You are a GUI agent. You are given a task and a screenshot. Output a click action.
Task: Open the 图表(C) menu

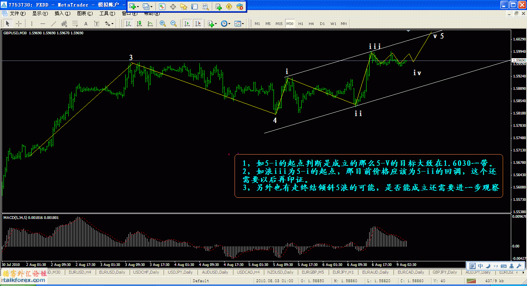tap(85, 13)
